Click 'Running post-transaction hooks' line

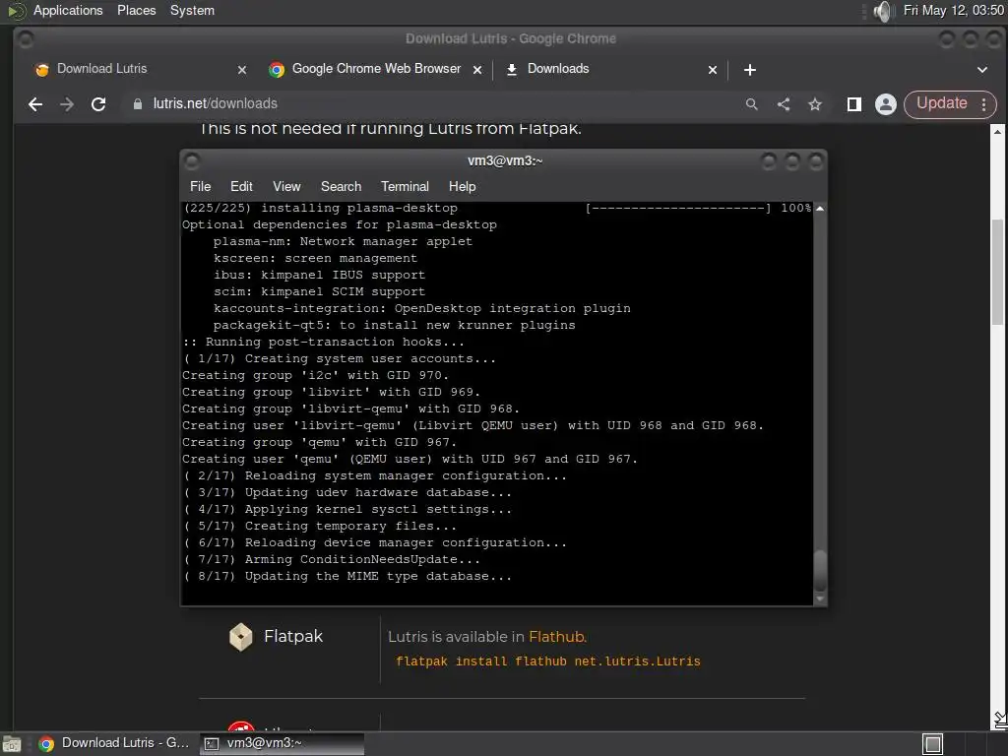click(x=323, y=342)
